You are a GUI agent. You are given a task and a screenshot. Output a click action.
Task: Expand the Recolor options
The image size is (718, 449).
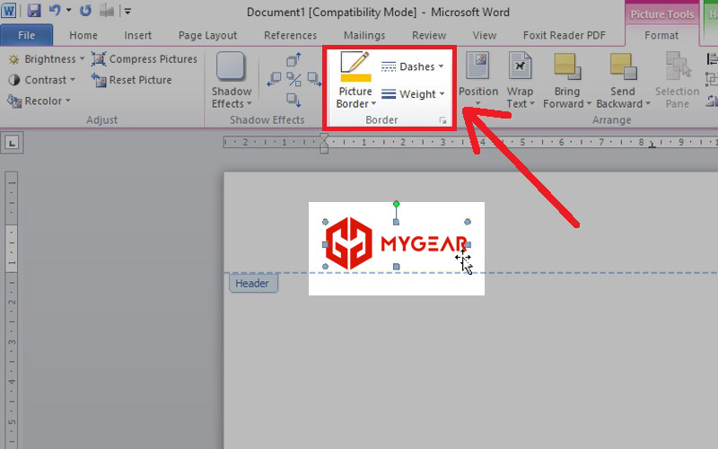[41, 101]
